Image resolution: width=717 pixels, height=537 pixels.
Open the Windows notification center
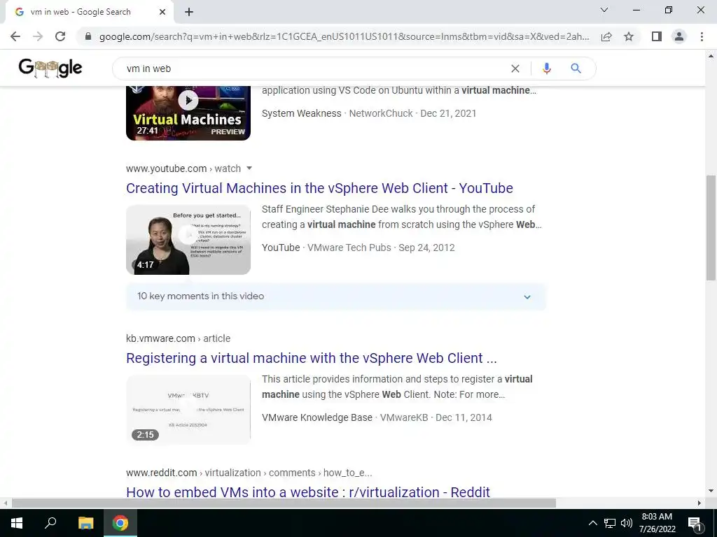[695, 523]
